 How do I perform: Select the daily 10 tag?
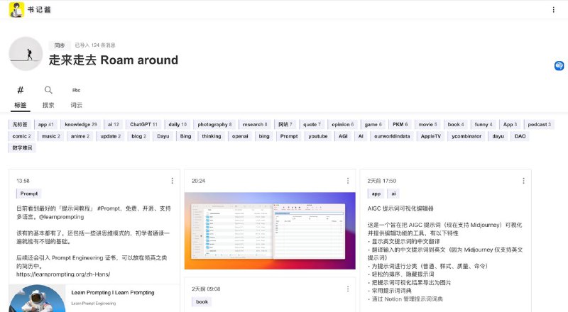click(x=177, y=125)
